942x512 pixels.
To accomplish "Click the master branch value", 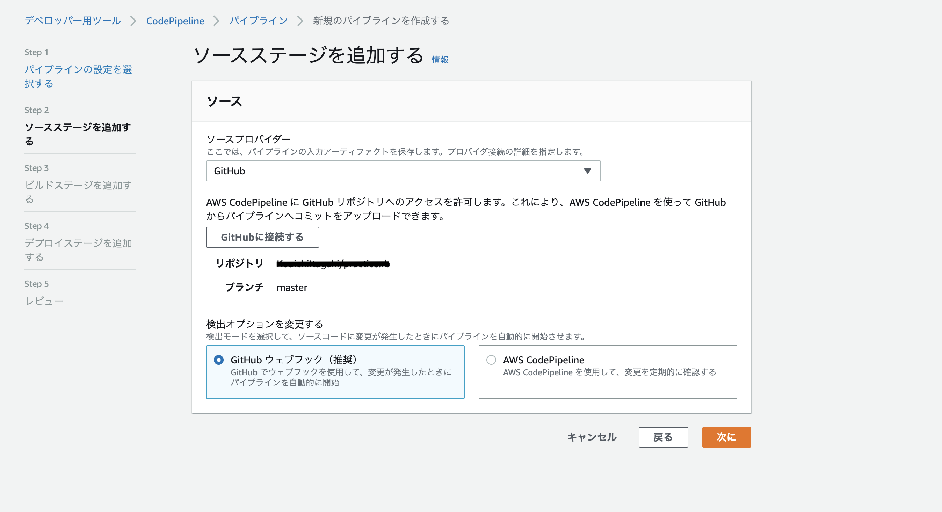I will [x=292, y=288].
